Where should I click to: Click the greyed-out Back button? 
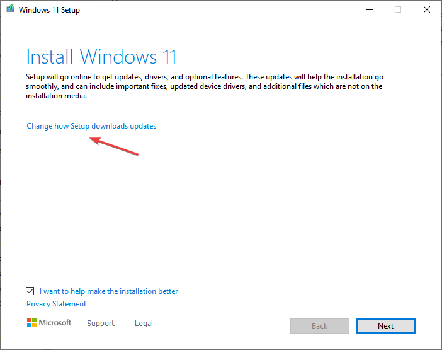point(320,326)
